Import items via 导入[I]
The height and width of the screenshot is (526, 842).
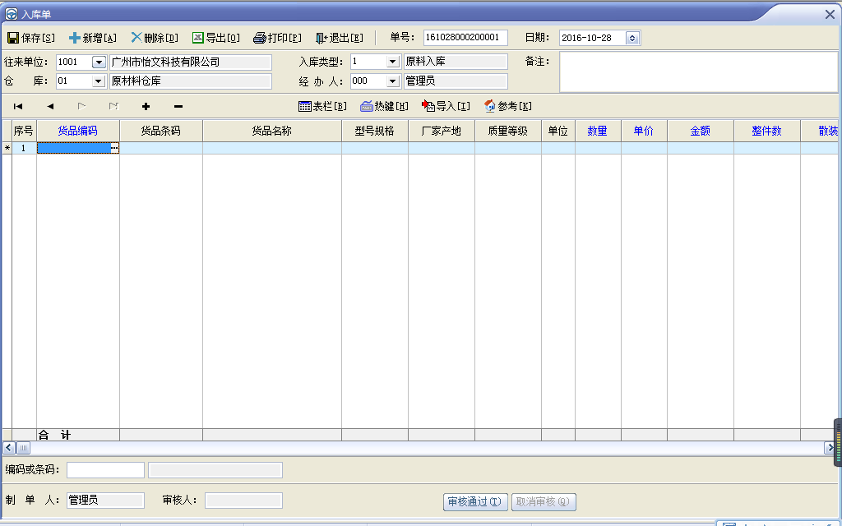(446, 106)
